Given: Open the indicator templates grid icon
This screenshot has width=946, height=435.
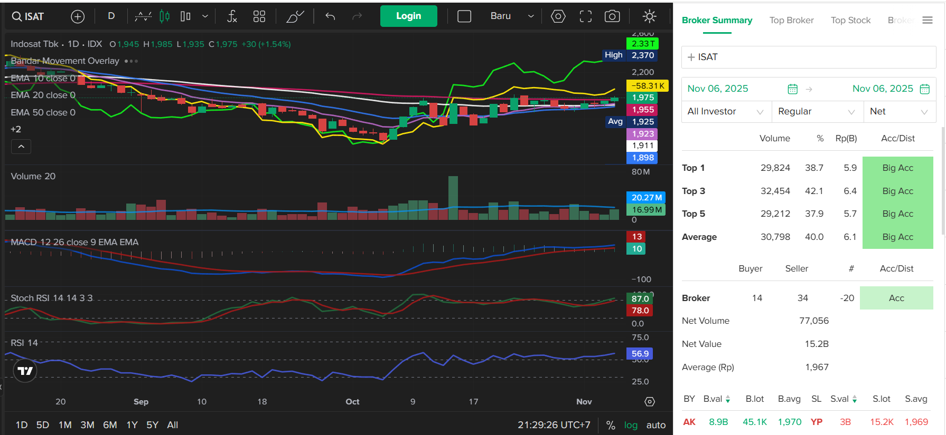Looking at the screenshot, I should point(259,16).
